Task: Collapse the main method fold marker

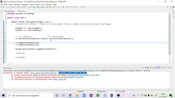Action: pyautogui.click(x=7, y=22)
